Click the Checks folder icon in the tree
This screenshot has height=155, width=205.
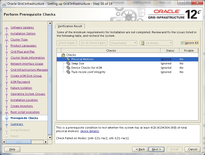click(63, 55)
